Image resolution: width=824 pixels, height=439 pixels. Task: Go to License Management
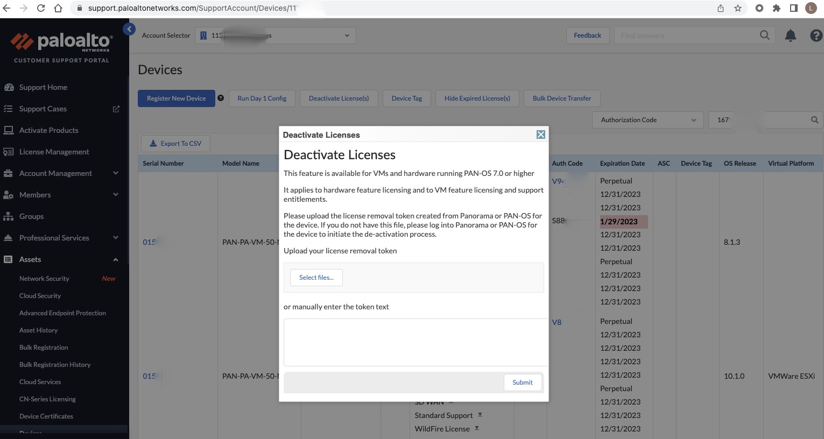click(54, 152)
